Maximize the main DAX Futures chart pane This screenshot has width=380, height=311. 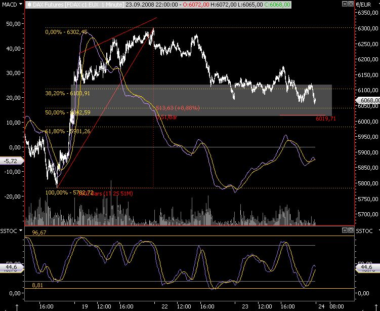345,4
